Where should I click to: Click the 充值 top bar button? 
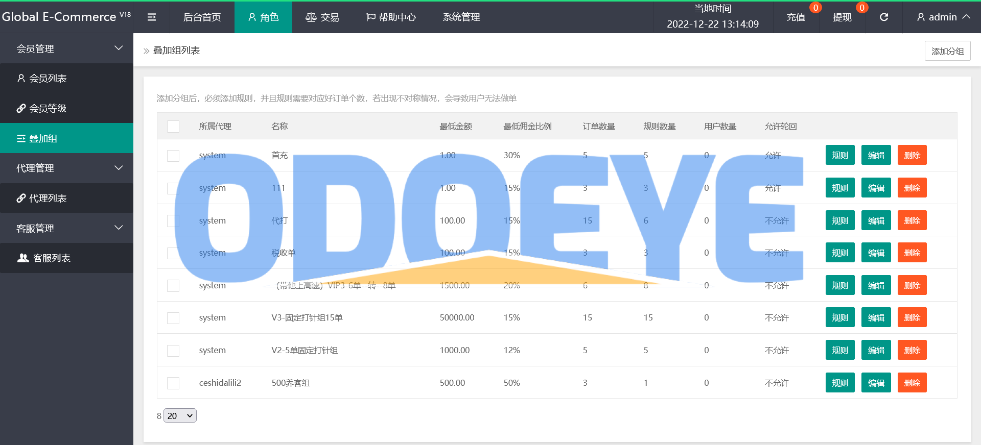(x=796, y=17)
